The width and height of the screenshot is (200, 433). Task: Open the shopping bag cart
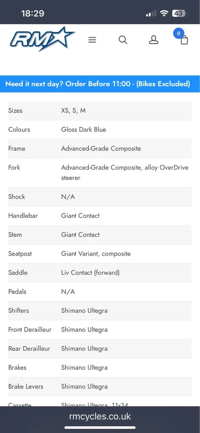pos(184,40)
